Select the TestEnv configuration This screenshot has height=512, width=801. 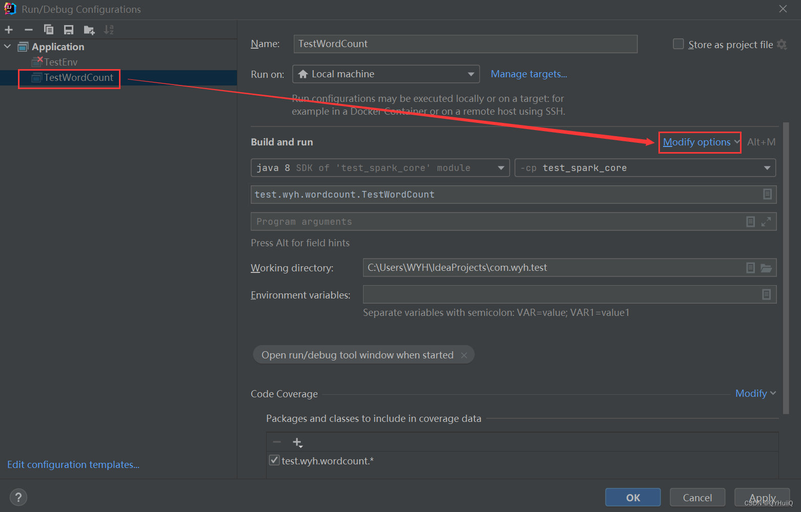pos(61,62)
